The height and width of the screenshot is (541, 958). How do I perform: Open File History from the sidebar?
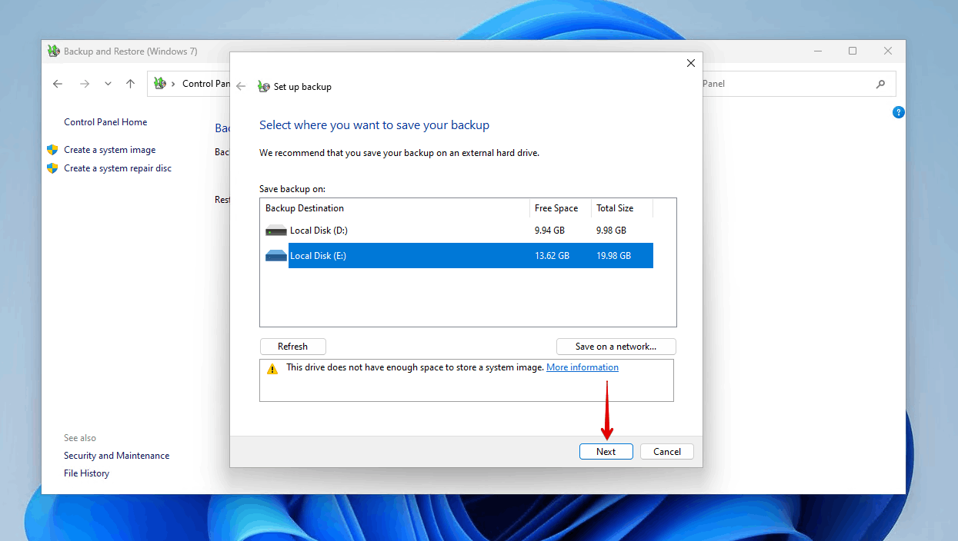[86, 473]
